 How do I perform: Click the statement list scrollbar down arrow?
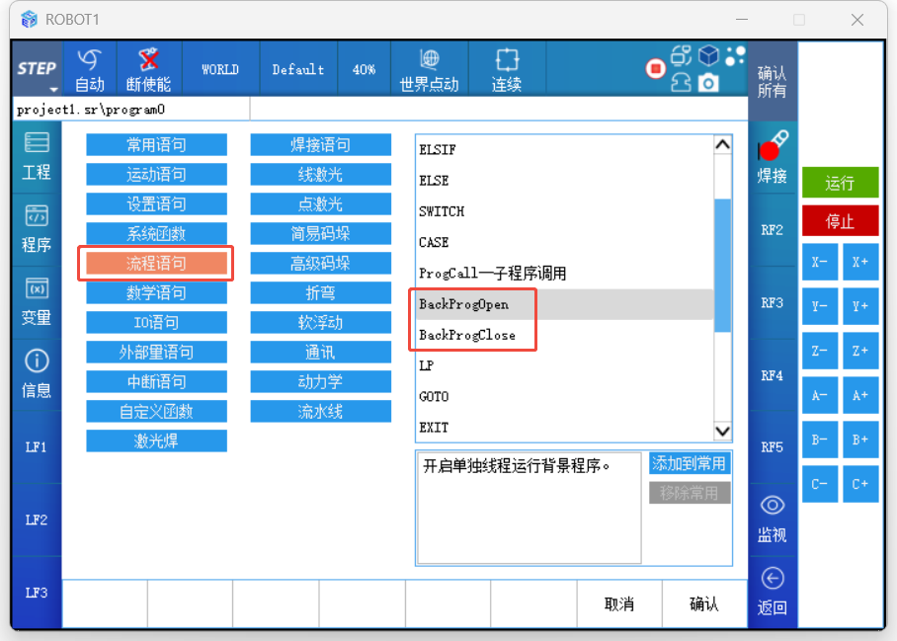point(722,431)
